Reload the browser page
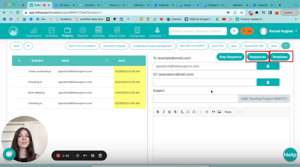 tap(17, 13)
